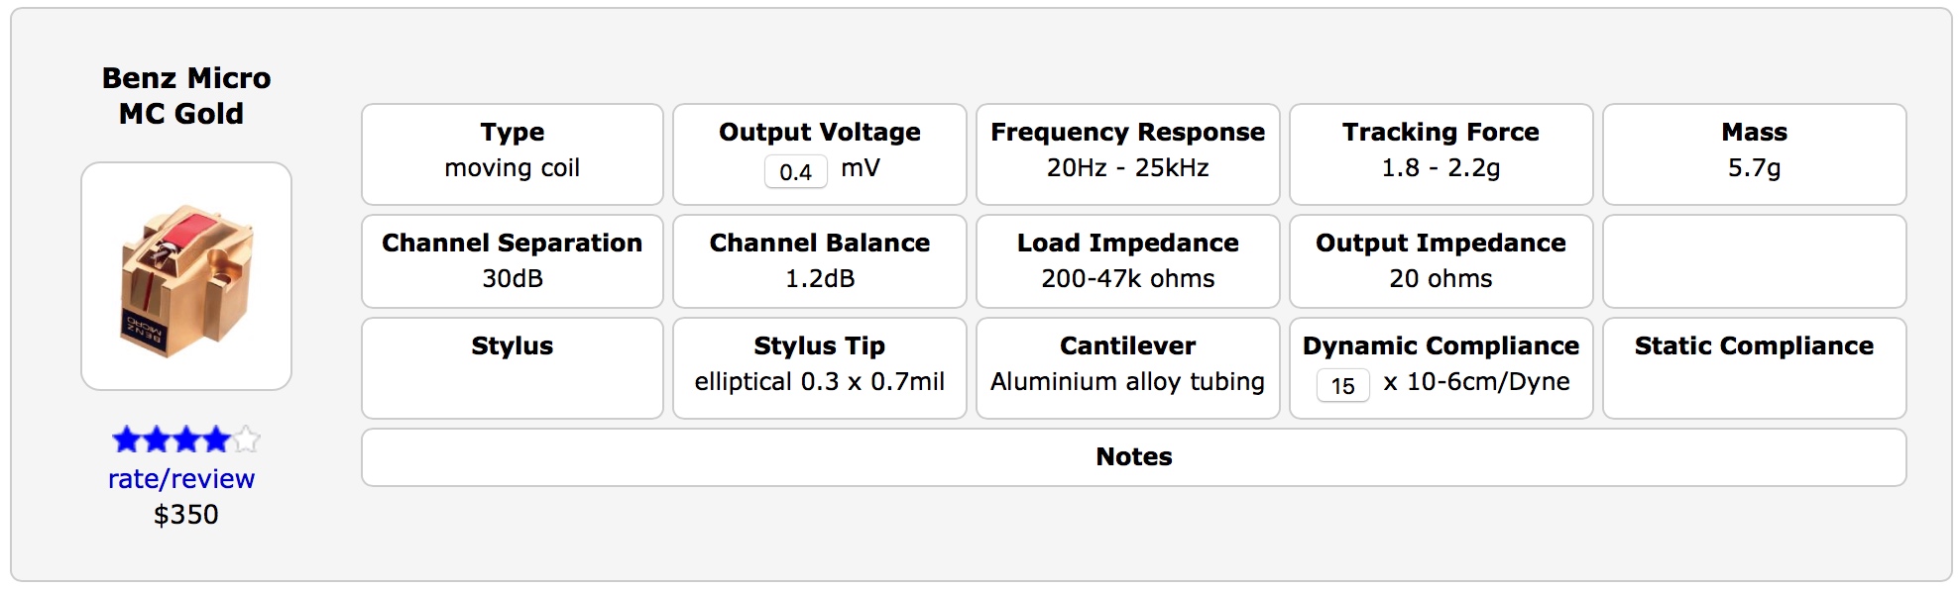Select the Tracking Force cell
Screen dimensions: 1959x590
click(x=1440, y=154)
